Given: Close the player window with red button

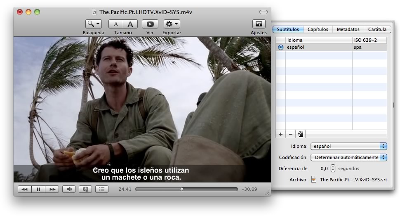Looking at the screenshot, I should pos(20,12).
